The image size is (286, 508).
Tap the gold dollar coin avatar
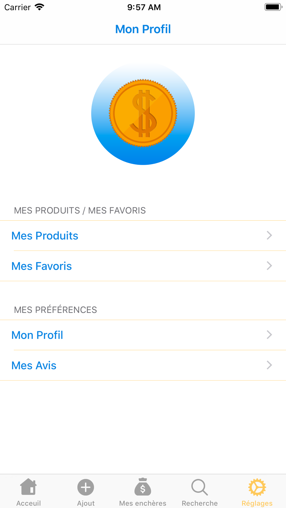[143, 113]
